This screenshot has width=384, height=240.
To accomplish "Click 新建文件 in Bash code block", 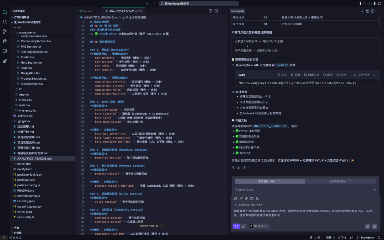I will point(312,75).
